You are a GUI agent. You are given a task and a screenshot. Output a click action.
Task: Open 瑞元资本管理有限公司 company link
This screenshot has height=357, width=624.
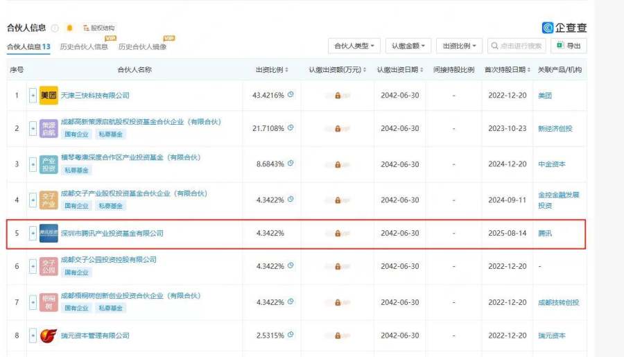coord(95,336)
